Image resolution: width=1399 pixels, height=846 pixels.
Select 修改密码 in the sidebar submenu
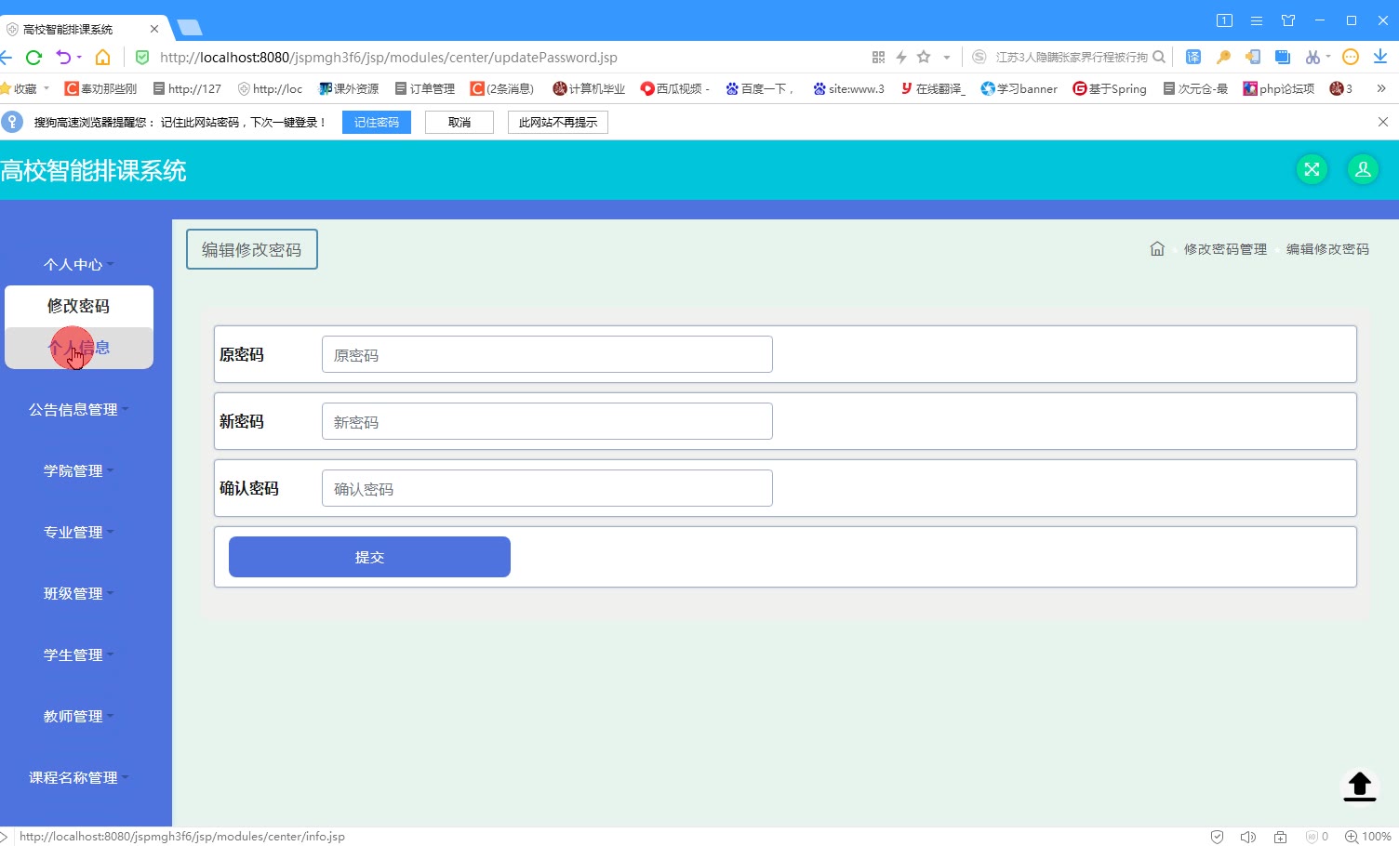point(79,306)
